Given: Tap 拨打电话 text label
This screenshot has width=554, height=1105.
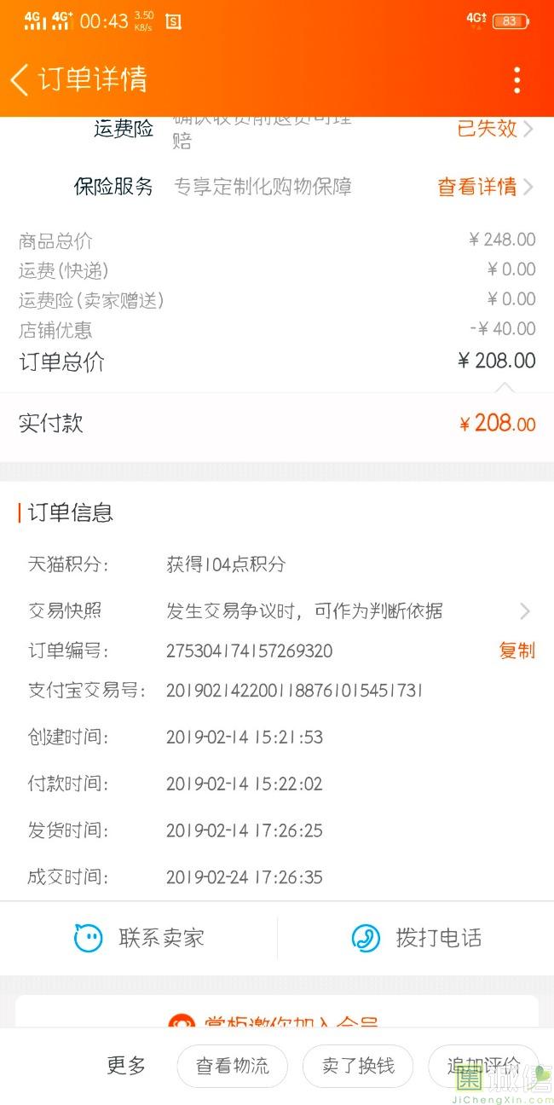Looking at the screenshot, I should pos(439,938).
